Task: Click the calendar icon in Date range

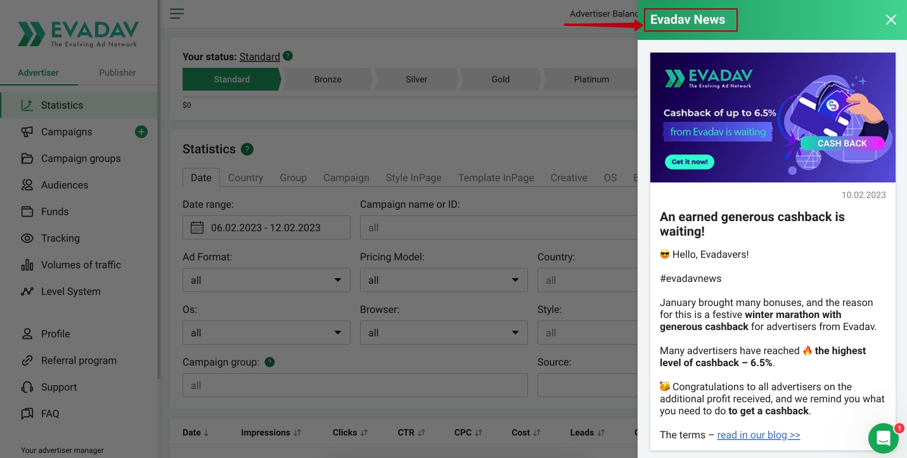Action: click(x=197, y=227)
